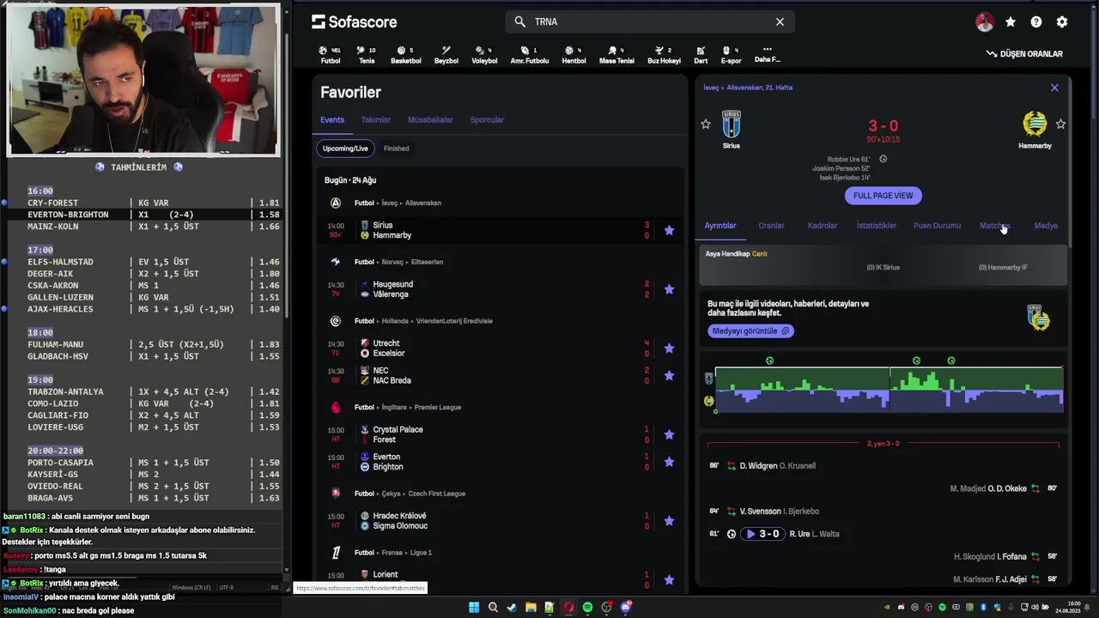Open Windows Start menu
This screenshot has width=1099, height=618.
[x=474, y=608]
